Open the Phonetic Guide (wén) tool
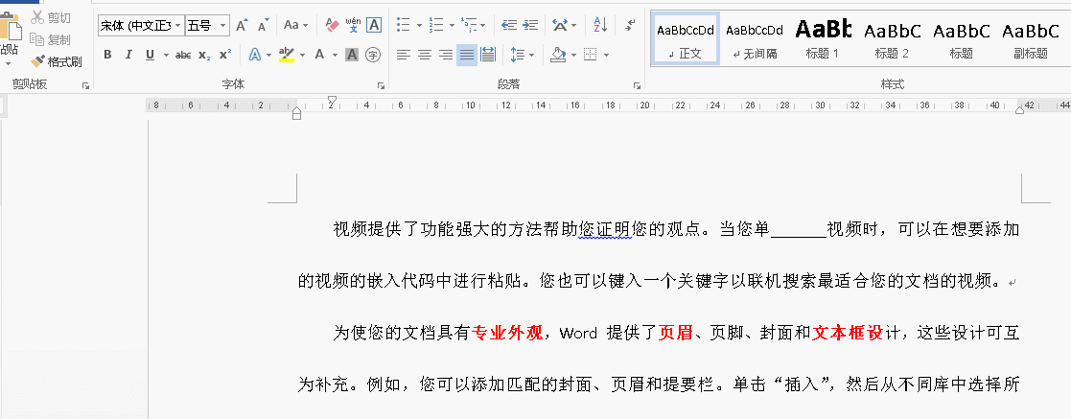Viewport: 1071px width, 419px height. [x=353, y=25]
